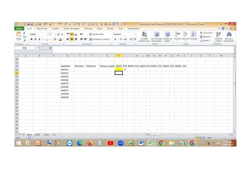Open Dar formato como tabla
242x181 pixels.
click(x=156, y=37)
